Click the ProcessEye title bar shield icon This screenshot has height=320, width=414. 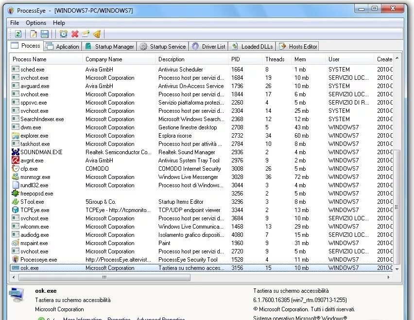11,10
